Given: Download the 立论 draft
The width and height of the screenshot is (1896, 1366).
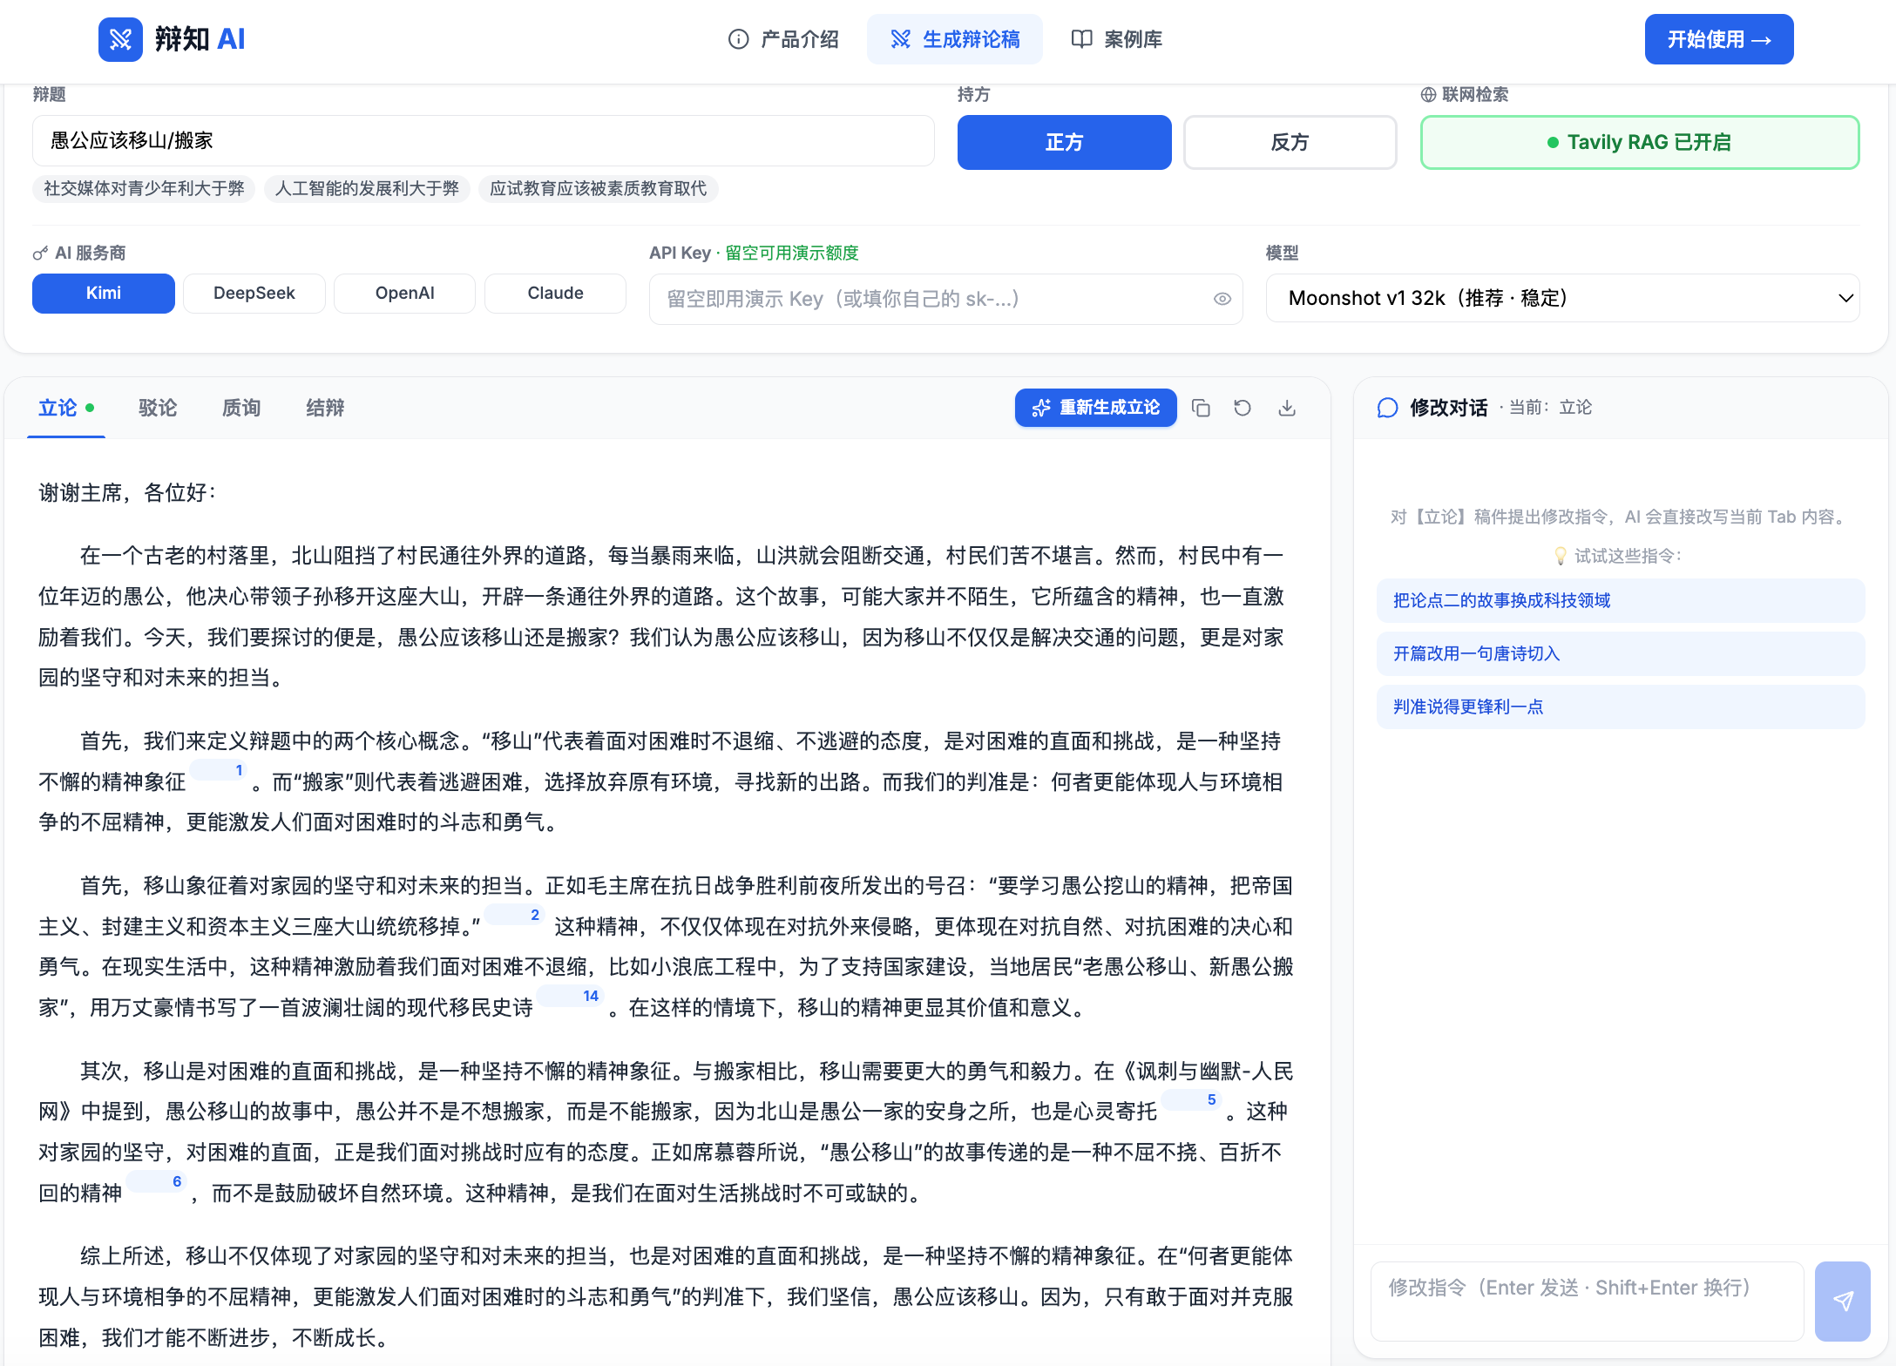Looking at the screenshot, I should (x=1287, y=407).
